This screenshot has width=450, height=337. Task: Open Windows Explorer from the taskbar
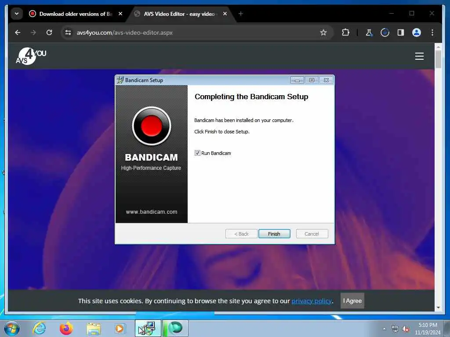pyautogui.click(x=94, y=329)
